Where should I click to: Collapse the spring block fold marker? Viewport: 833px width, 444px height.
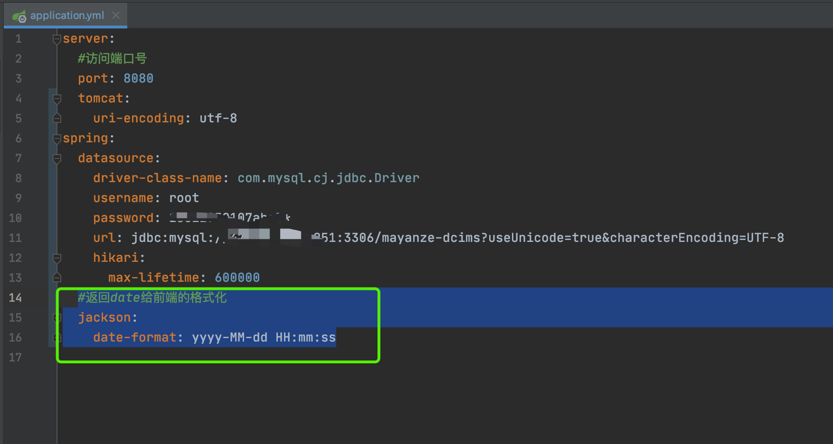click(x=57, y=139)
